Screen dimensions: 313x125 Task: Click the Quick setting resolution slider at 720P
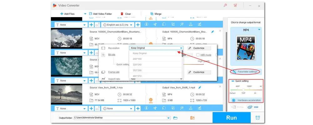(244, 90)
